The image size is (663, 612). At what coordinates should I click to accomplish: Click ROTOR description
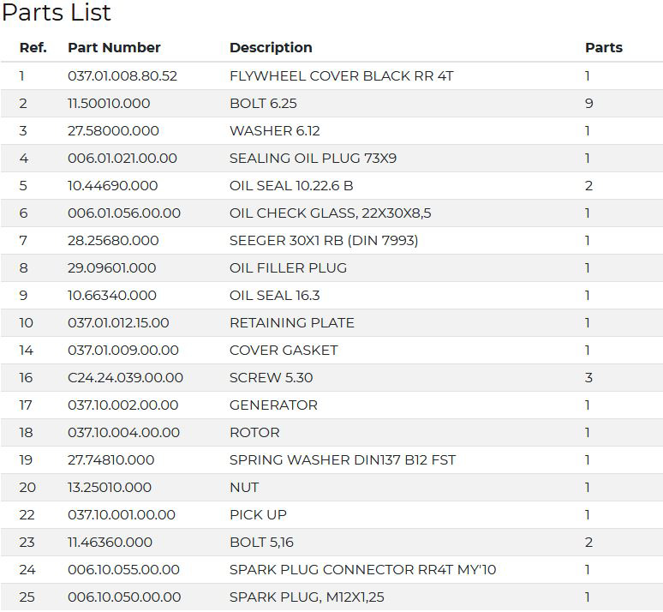point(254,433)
